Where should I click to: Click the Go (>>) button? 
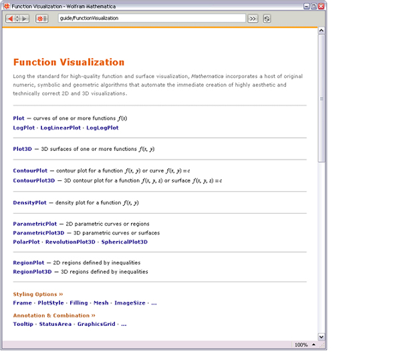(253, 19)
